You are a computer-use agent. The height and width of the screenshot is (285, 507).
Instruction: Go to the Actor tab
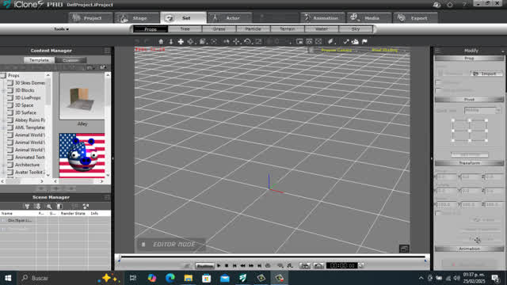click(x=230, y=17)
